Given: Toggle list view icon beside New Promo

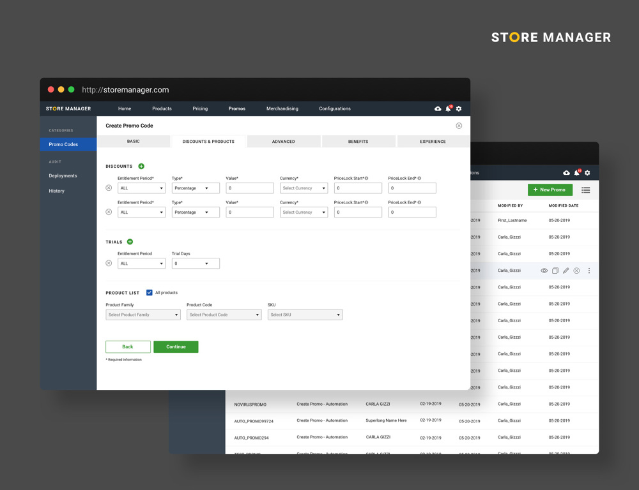Looking at the screenshot, I should [585, 190].
